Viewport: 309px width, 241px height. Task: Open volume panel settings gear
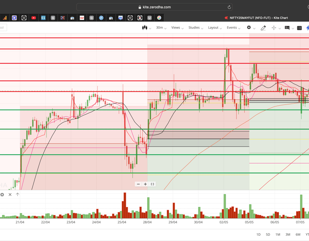pyautogui.click(x=2, y=194)
